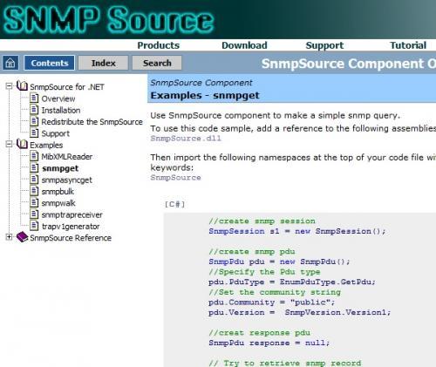Expand the SnmpSource Reference node

pyautogui.click(x=9, y=237)
